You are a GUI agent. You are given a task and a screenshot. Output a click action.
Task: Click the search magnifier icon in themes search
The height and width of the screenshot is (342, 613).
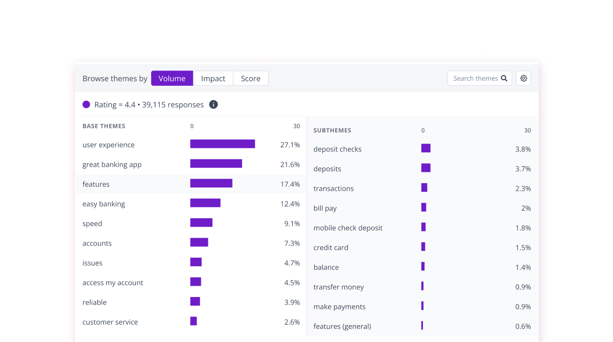coord(504,78)
